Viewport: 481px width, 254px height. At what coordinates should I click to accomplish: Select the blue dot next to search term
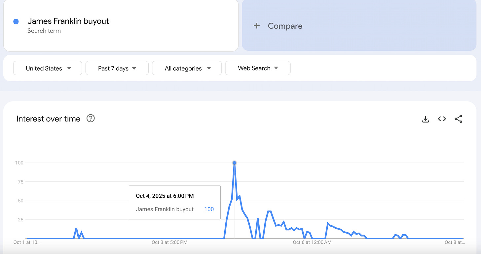(x=16, y=21)
